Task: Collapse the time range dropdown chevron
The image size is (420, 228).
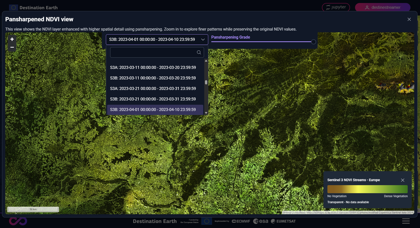Action: [x=202, y=39]
